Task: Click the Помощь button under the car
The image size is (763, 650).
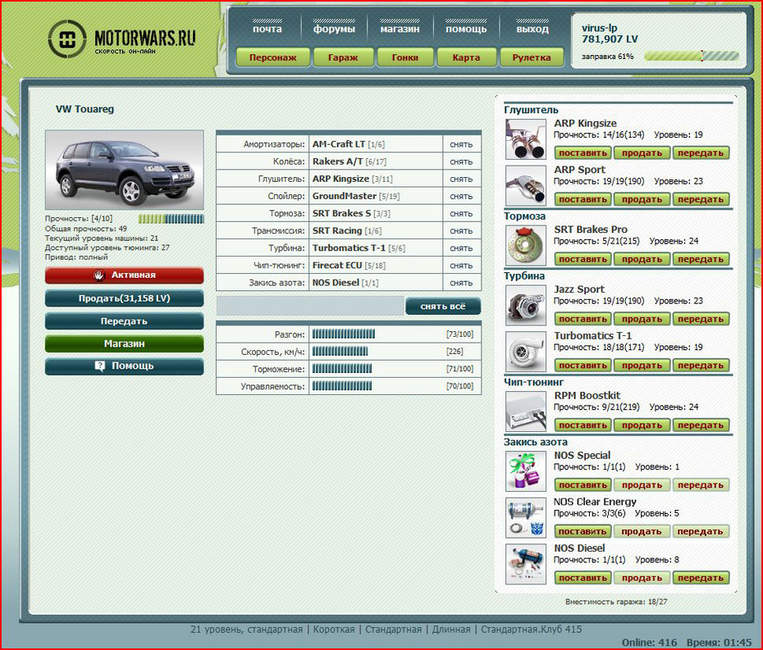Action: click(125, 366)
